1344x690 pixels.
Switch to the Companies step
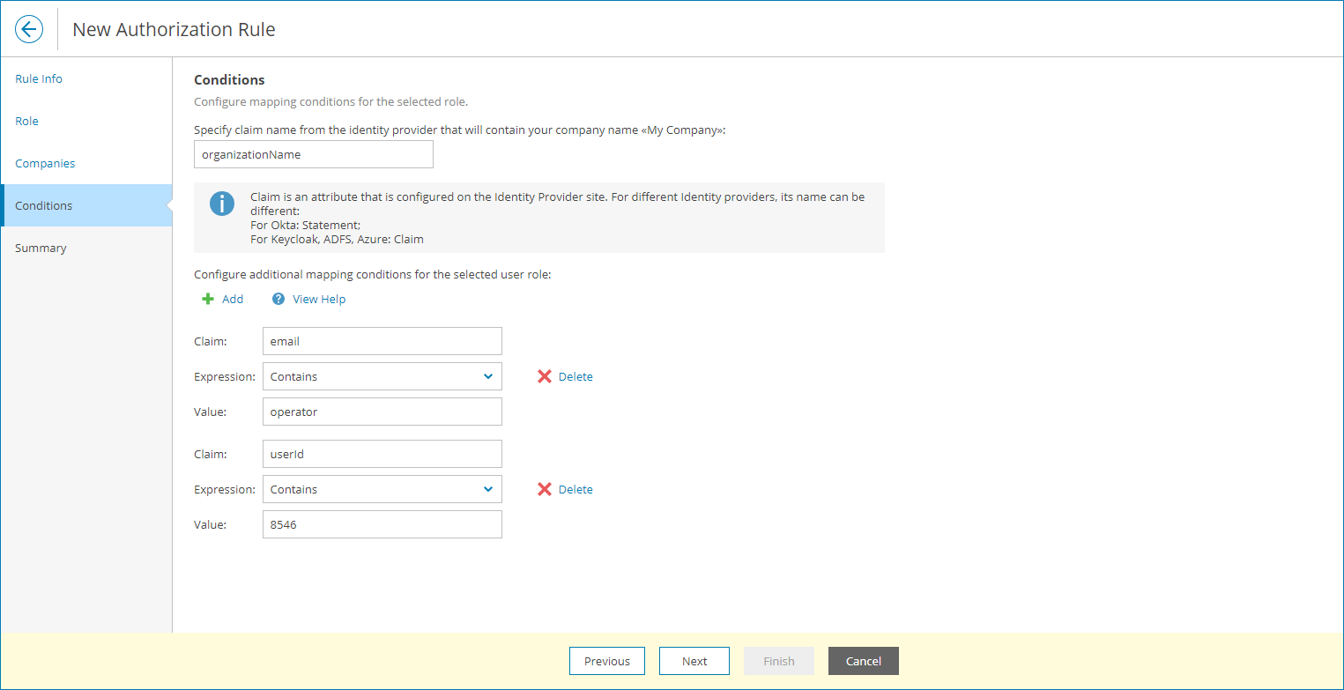coord(45,163)
